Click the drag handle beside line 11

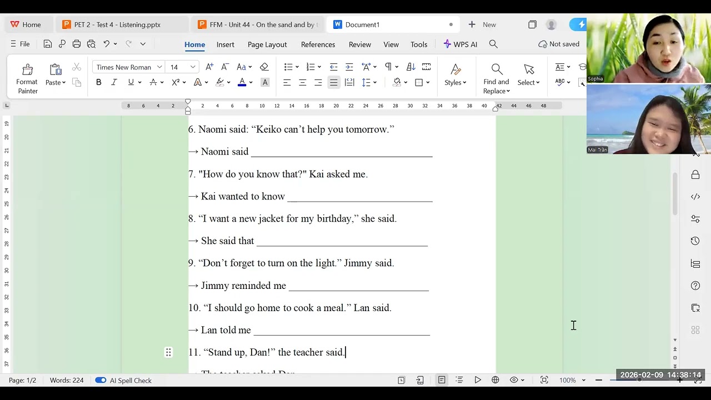(x=168, y=352)
